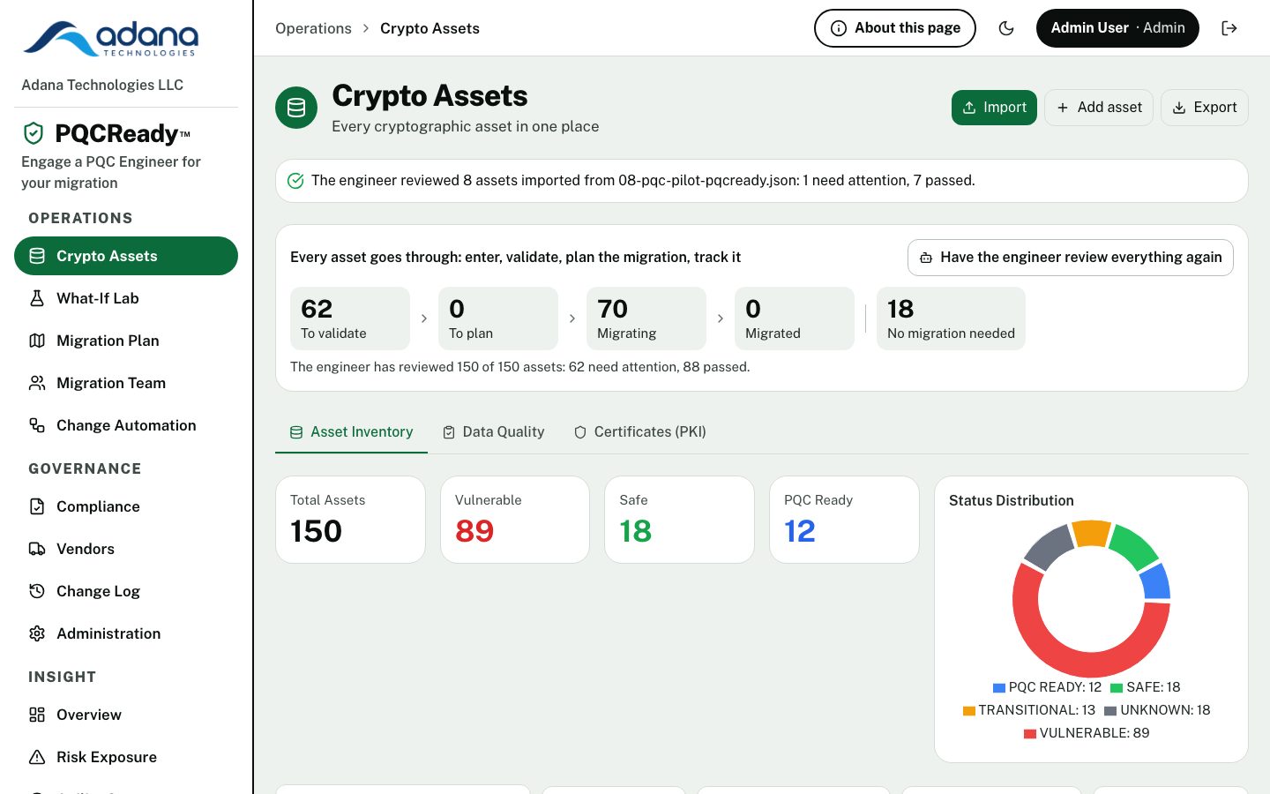Click the Change Log history icon
Screen dimensions: 1270x794
pos(37,591)
